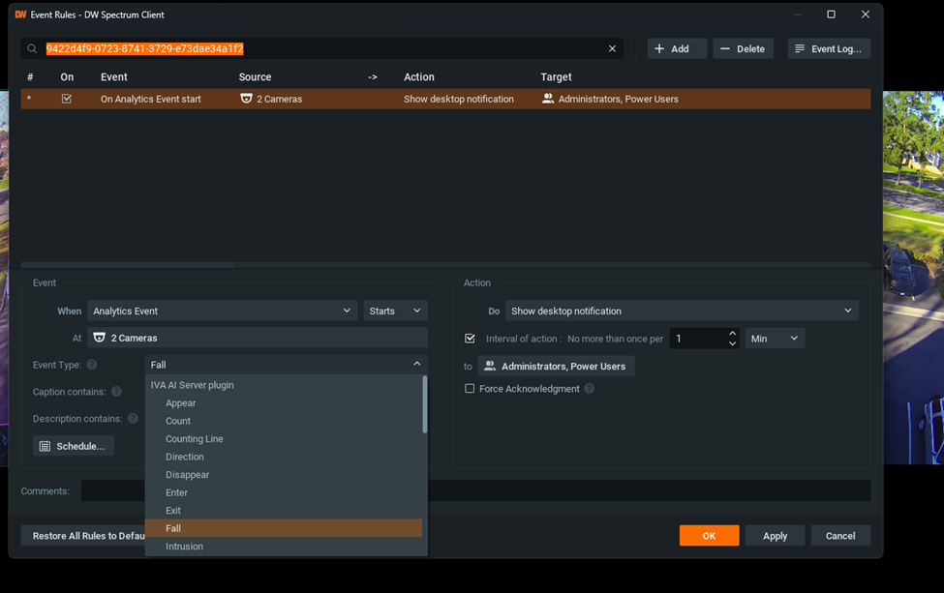This screenshot has height=593, width=944.
Task: Open the Show desktop notification action dropdown
Action: tap(680, 311)
